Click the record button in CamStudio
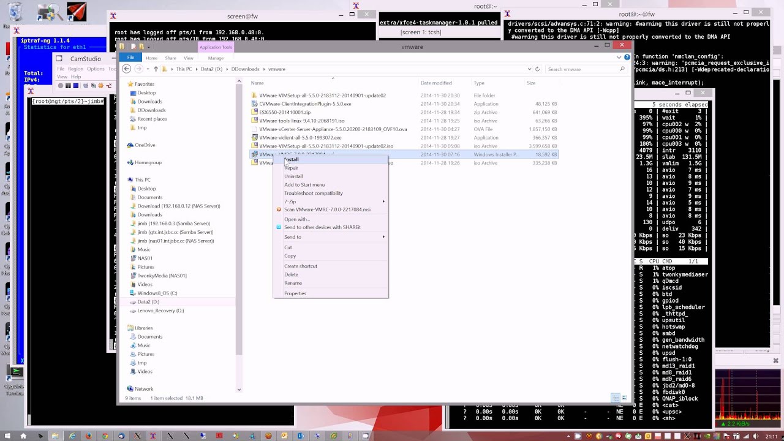Image resolution: width=784 pixels, height=441 pixels. point(61,86)
